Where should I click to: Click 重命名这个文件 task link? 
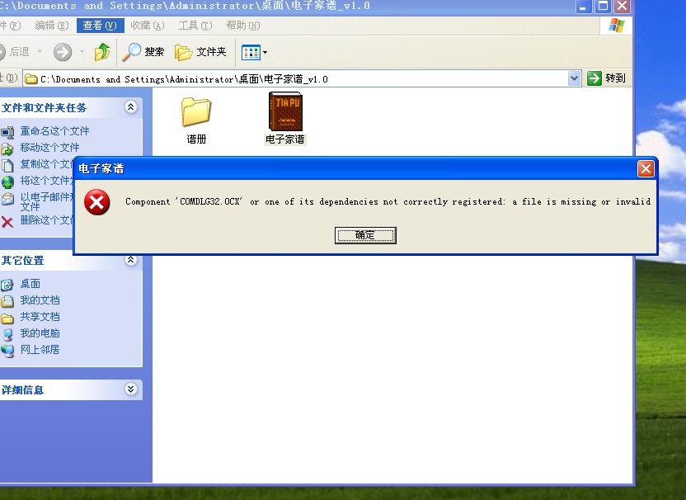coord(54,131)
